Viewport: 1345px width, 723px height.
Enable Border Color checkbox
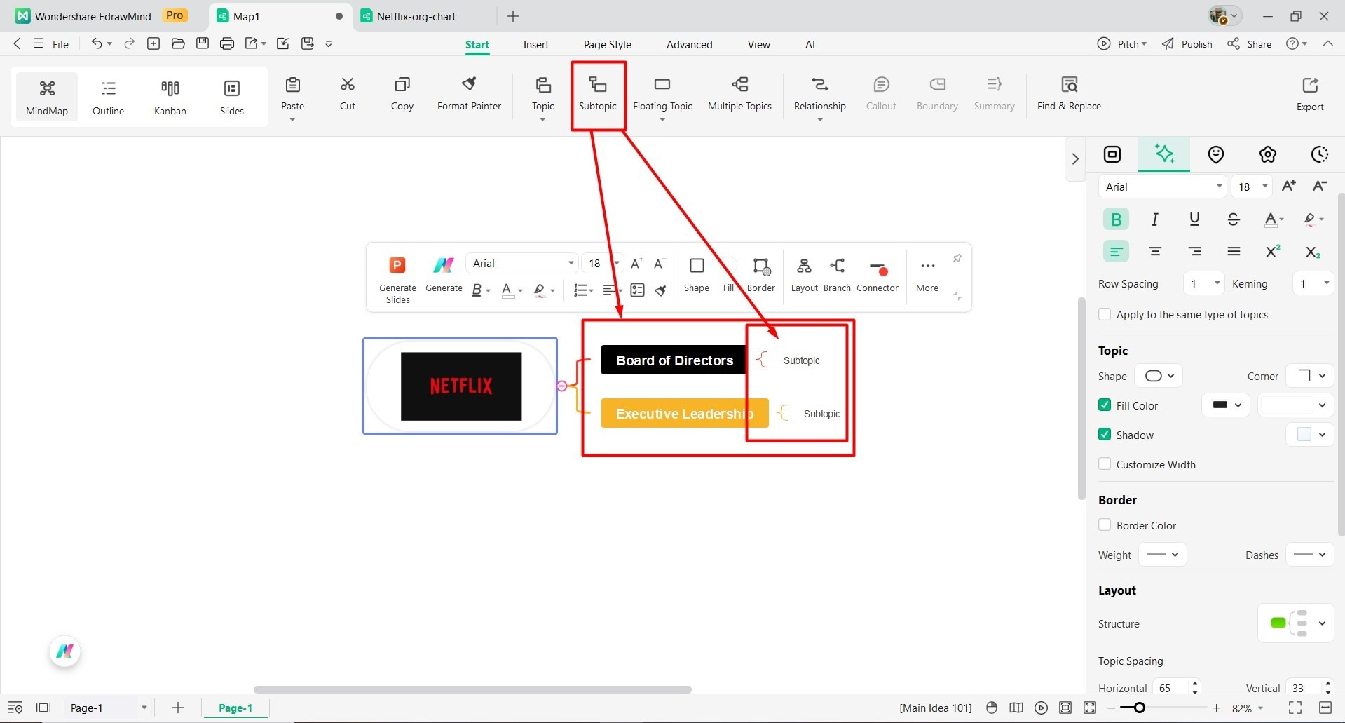point(1105,525)
